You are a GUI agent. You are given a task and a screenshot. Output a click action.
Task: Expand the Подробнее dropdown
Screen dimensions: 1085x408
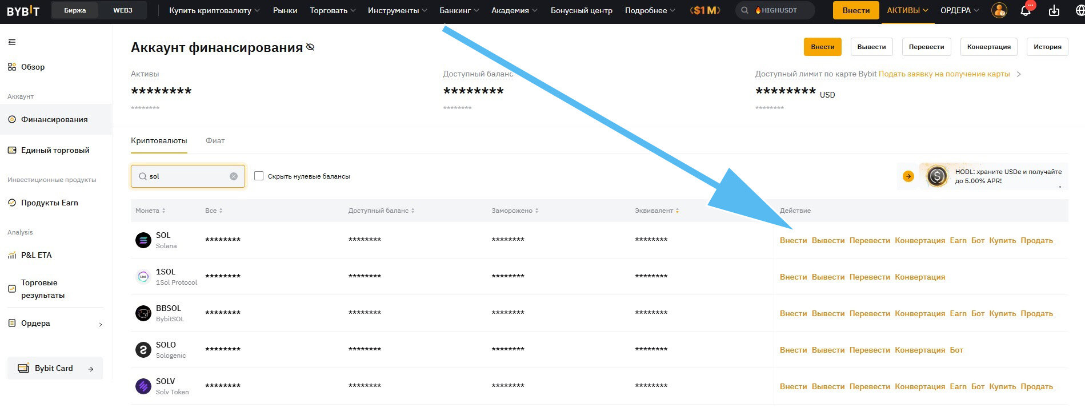point(650,10)
